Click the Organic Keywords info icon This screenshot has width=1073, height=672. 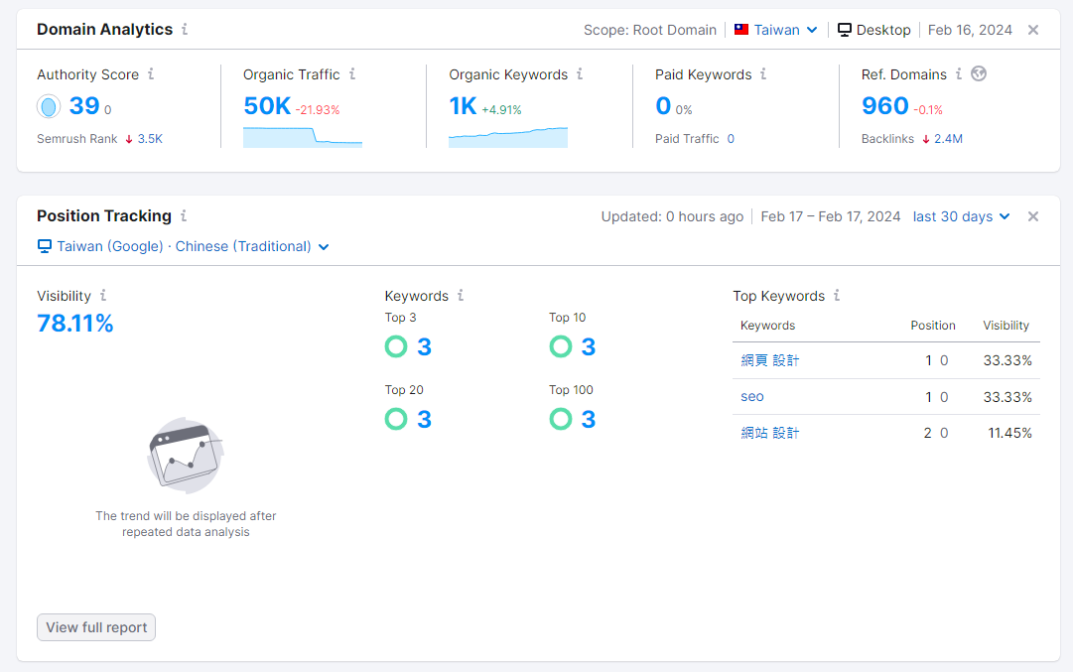(581, 74)
